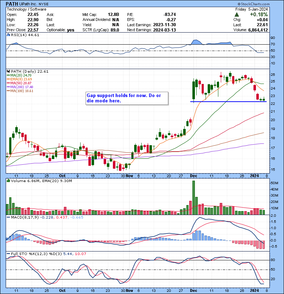Click the RSI shaded overbought peak above 70
This screenshot has height=294, width=284.
[x=196, y=42]
